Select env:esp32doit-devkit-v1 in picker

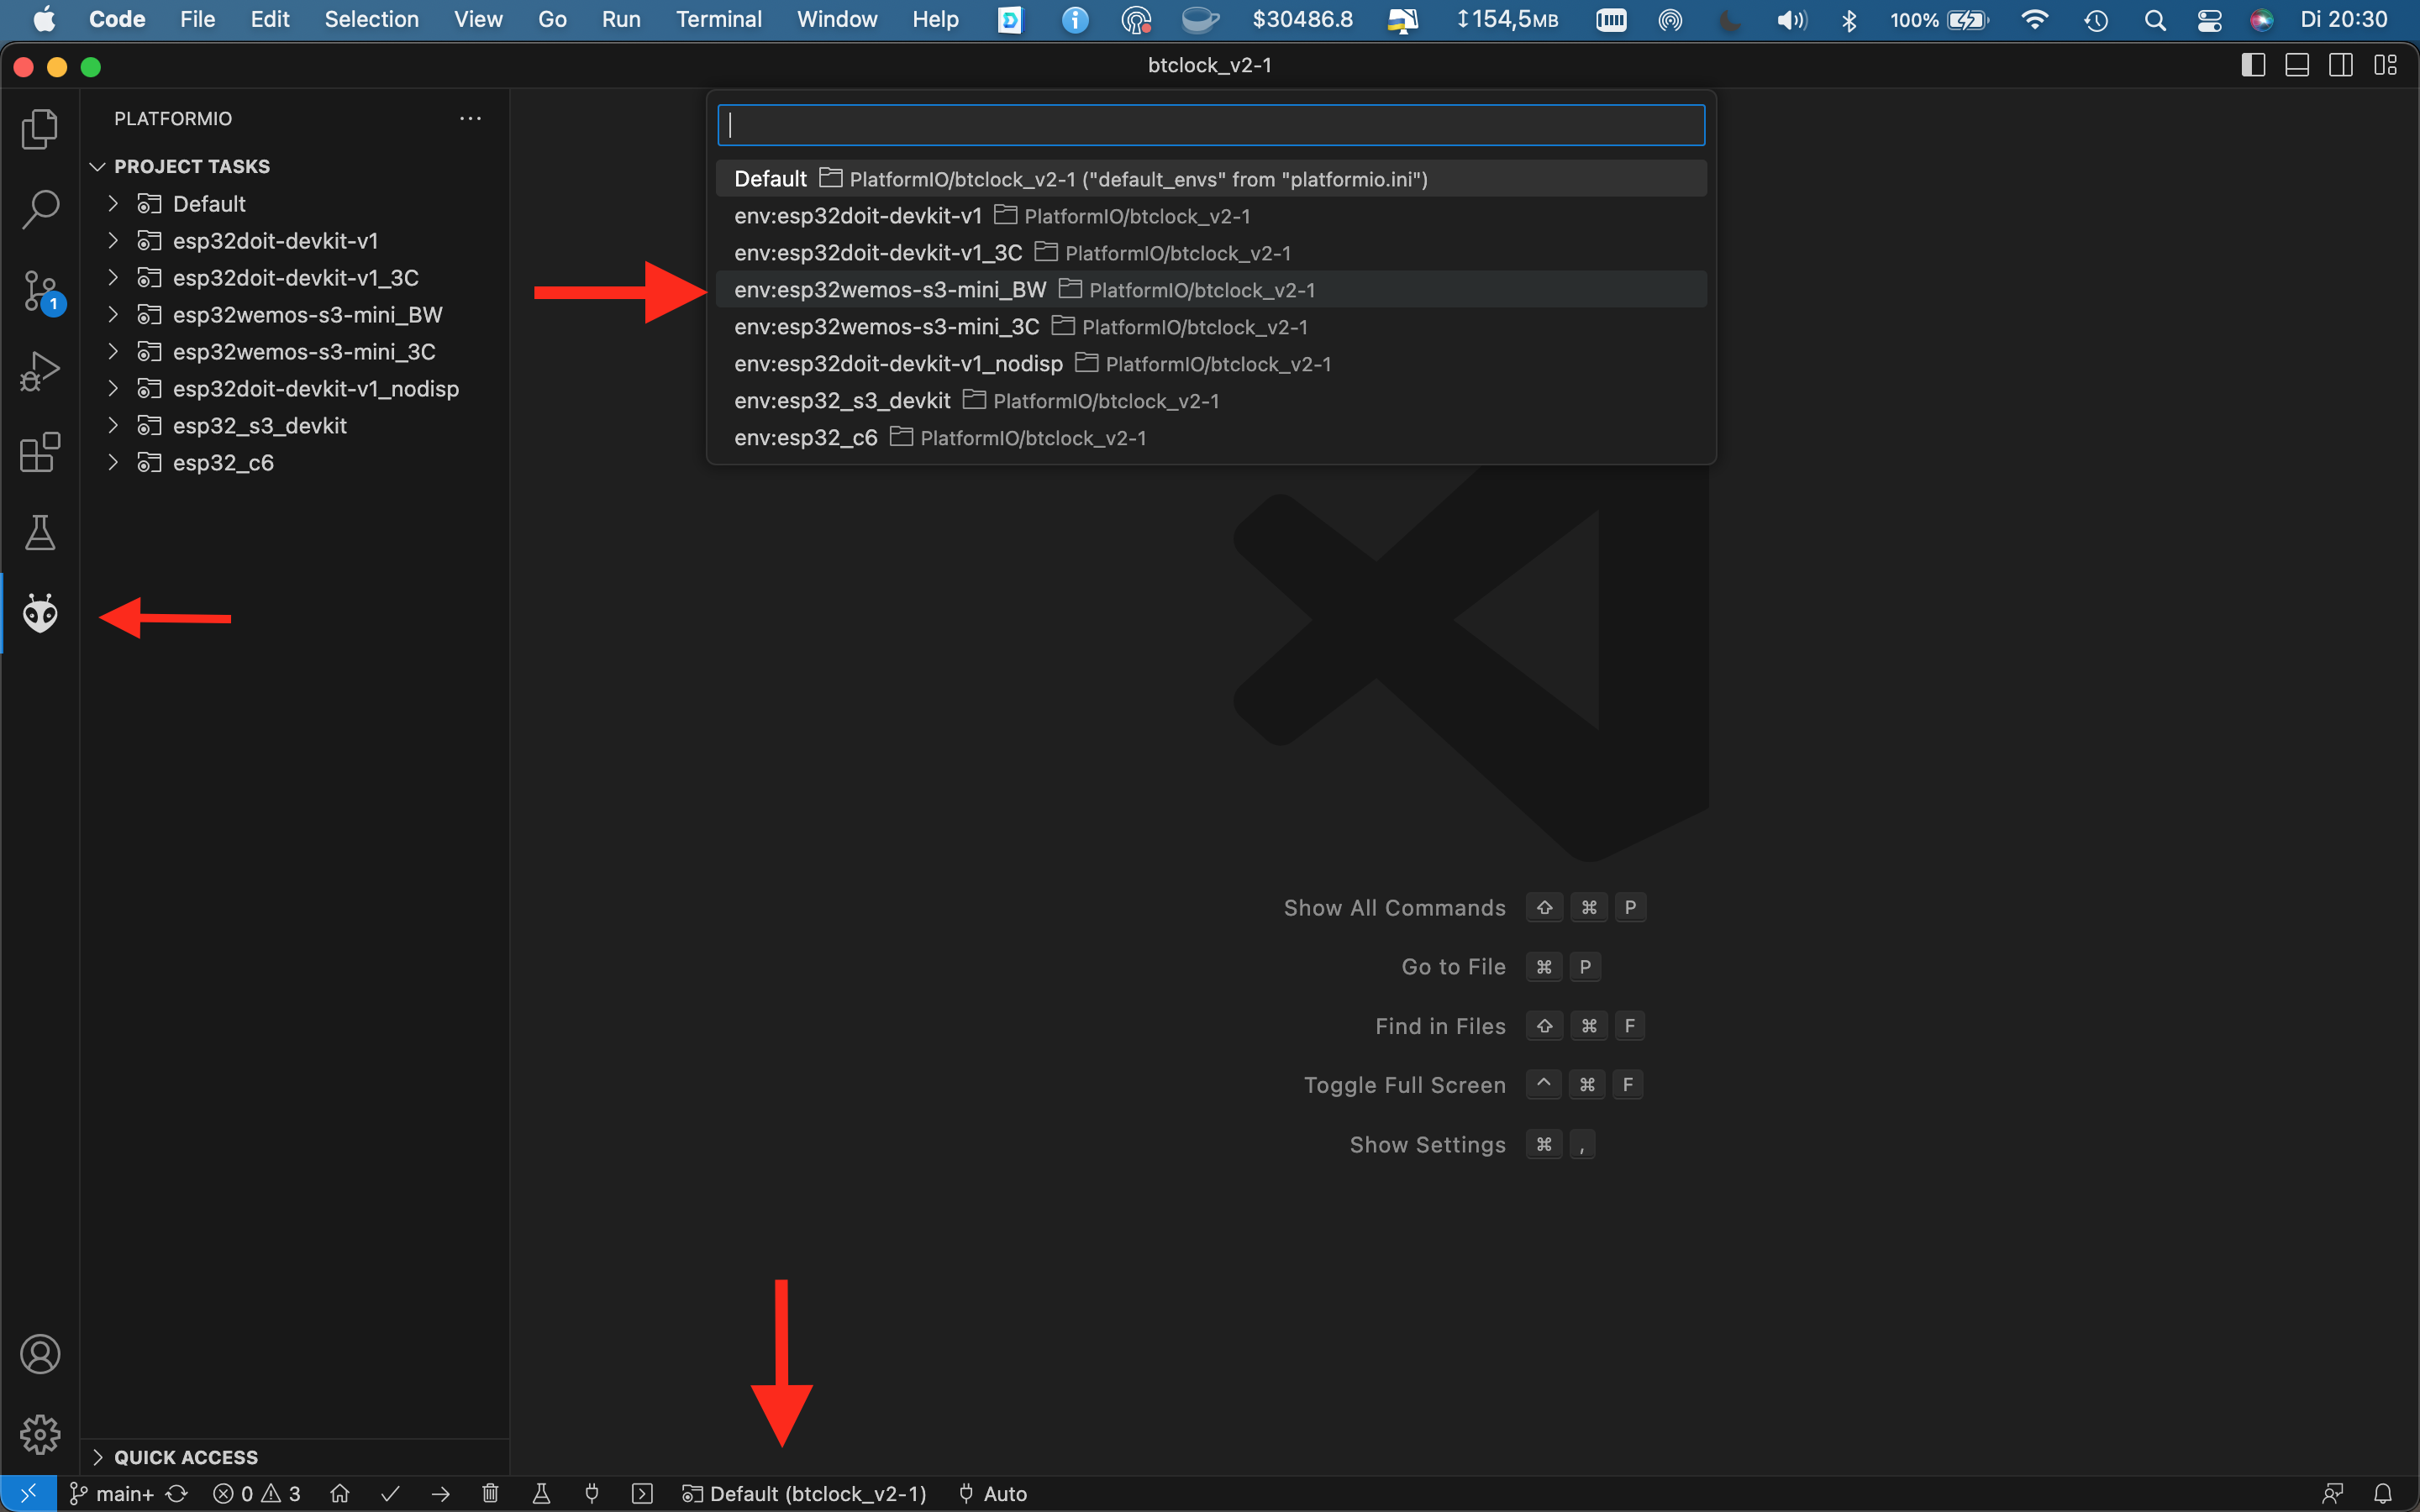[1211, 216]
